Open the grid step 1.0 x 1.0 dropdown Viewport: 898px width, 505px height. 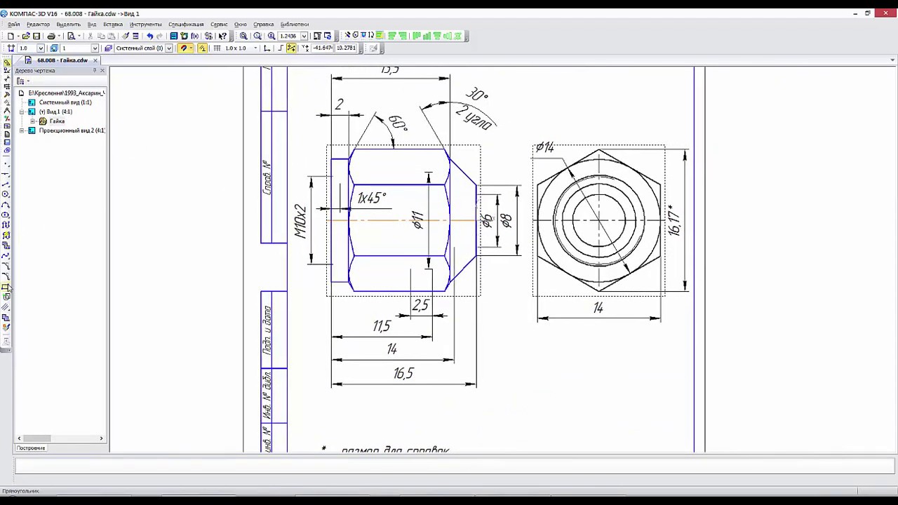pyautogui.click(x=255, y=48)
